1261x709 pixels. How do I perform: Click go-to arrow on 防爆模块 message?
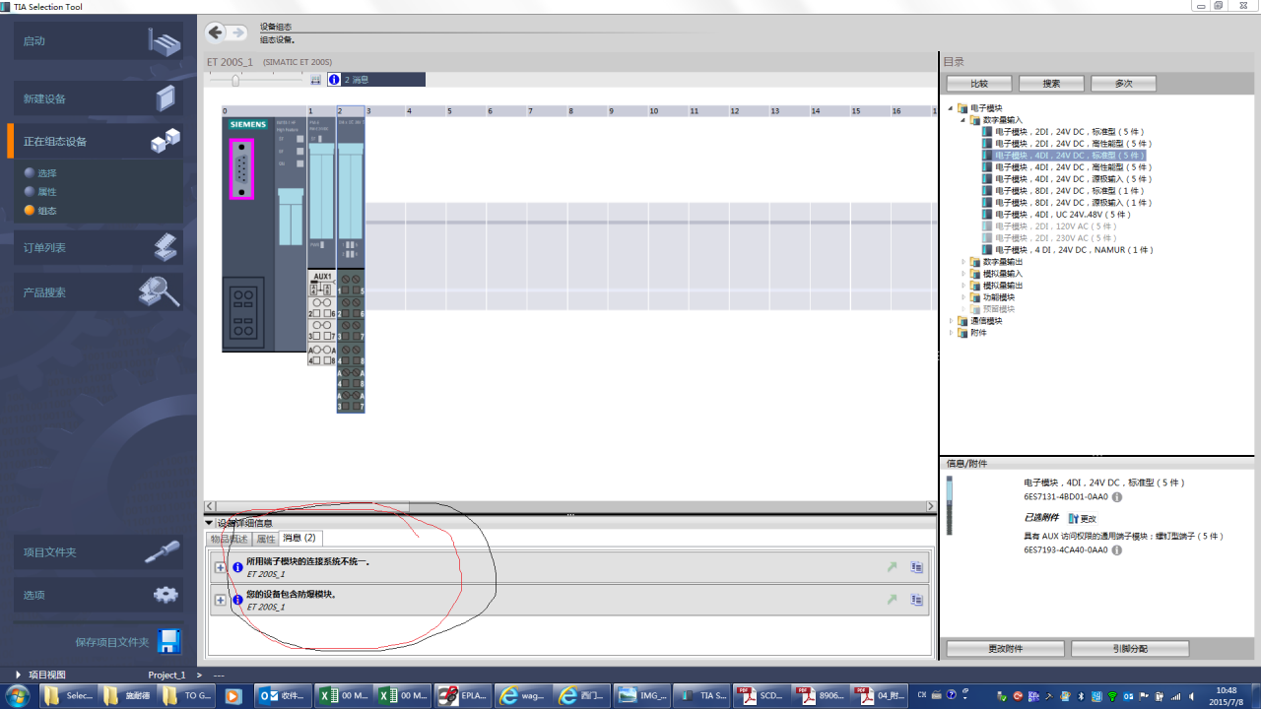tap(892, 600)
